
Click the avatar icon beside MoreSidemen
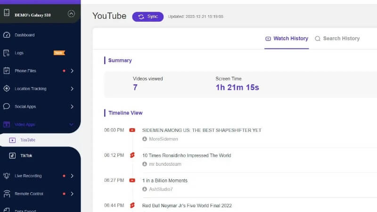pyautogui.click(x=145, y=139)
